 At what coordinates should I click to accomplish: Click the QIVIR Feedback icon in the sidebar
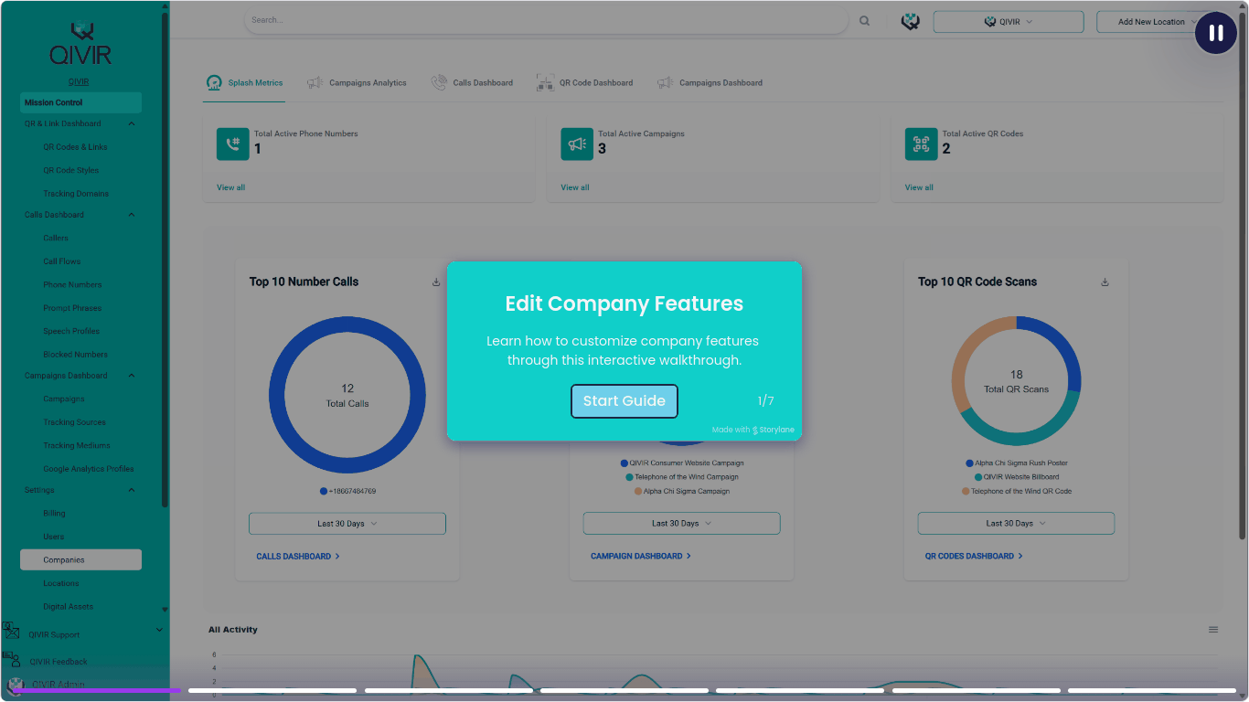12,659
